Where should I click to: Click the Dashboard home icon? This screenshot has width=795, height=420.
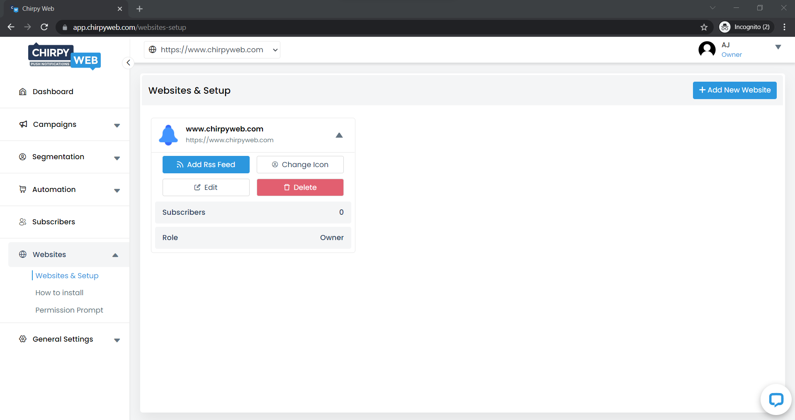pyautogui.click(x=23, y=92)
